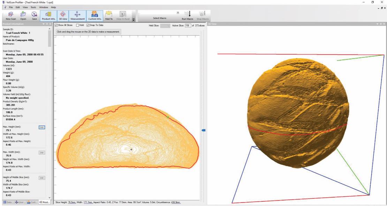Enable the Hold checkbox

pyautogui.click(x=78, y=25)
